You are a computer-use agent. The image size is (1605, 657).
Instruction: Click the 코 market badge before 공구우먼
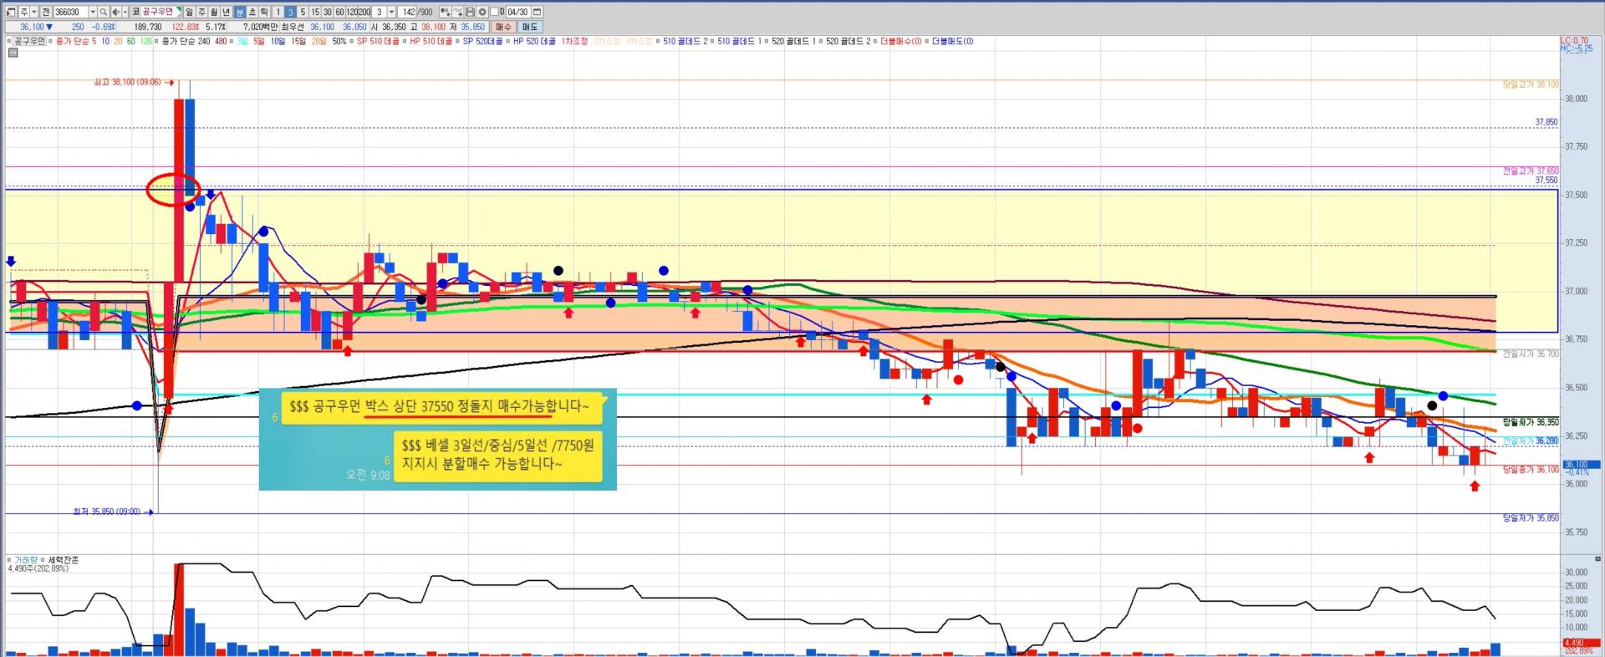pos(135,12)
